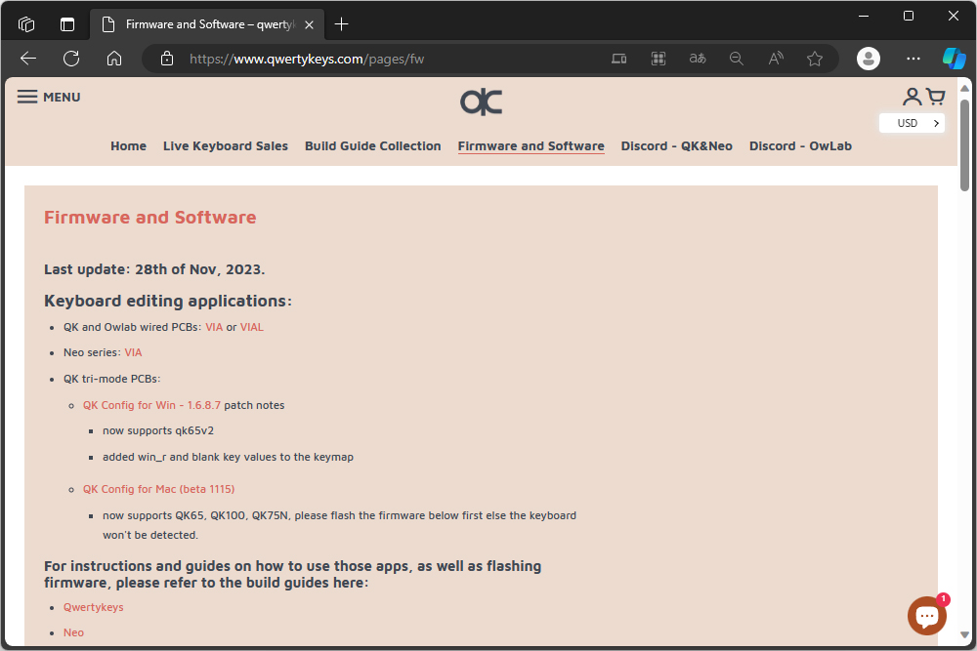Open the send tab to devices icon

click(618, 59)
